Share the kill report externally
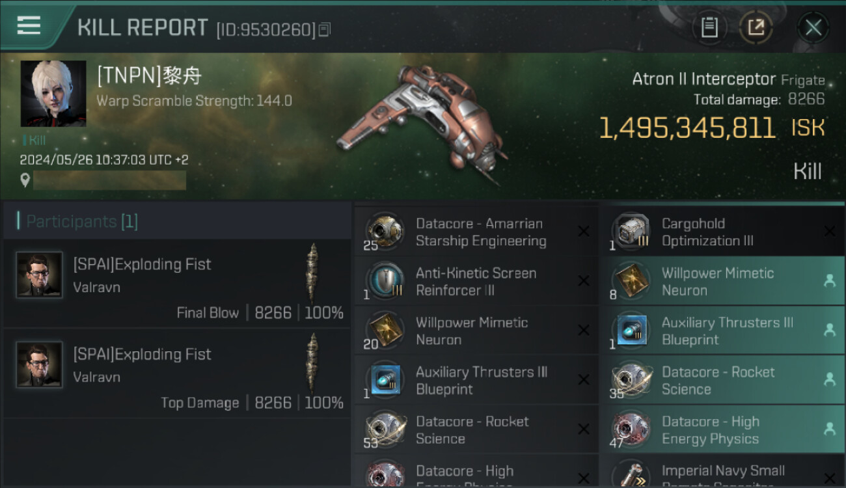846x488 pixels. (756, 27)
